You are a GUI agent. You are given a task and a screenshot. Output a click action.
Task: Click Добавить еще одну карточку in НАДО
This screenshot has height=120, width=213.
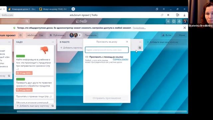(33, 106)
